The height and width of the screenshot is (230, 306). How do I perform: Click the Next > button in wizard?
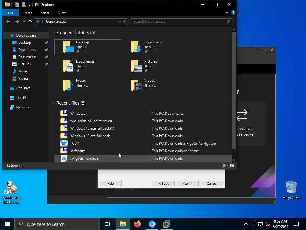pos(188,184)
